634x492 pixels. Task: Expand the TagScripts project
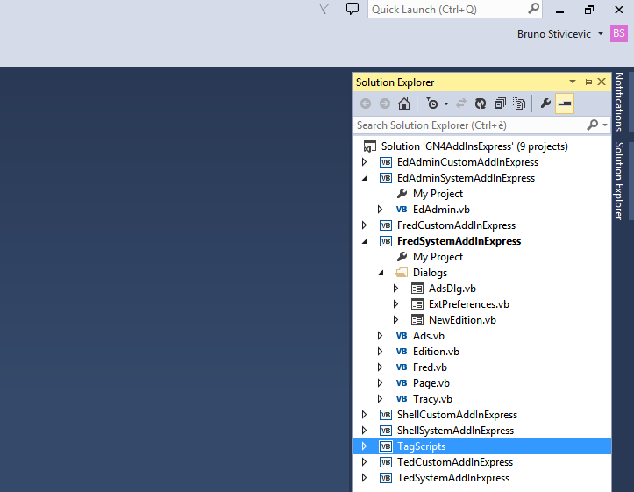coord(364,446)
